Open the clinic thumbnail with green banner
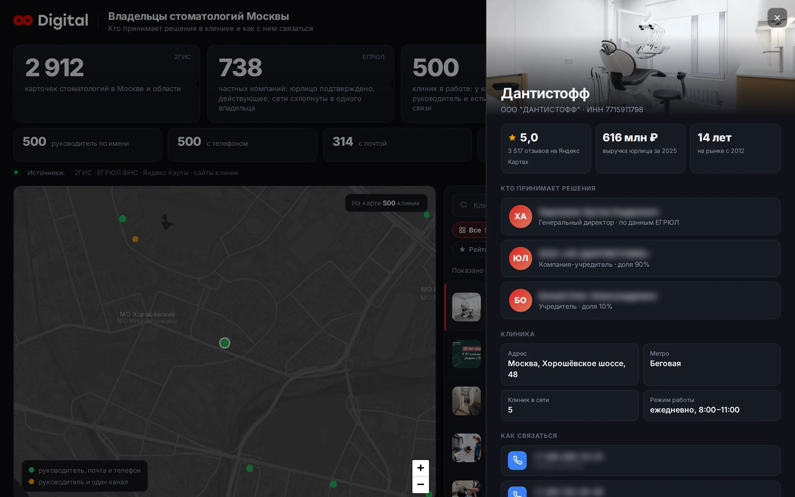Viewport: 795px width, 497px height. 466,354
